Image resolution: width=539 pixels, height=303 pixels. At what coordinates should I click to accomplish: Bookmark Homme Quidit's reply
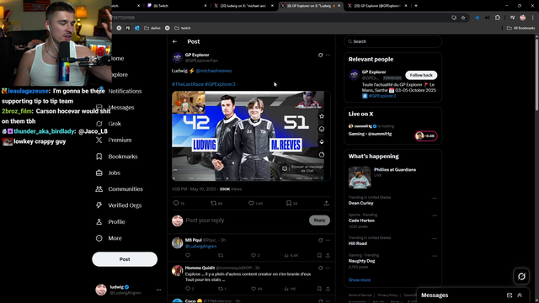point(319,289)
